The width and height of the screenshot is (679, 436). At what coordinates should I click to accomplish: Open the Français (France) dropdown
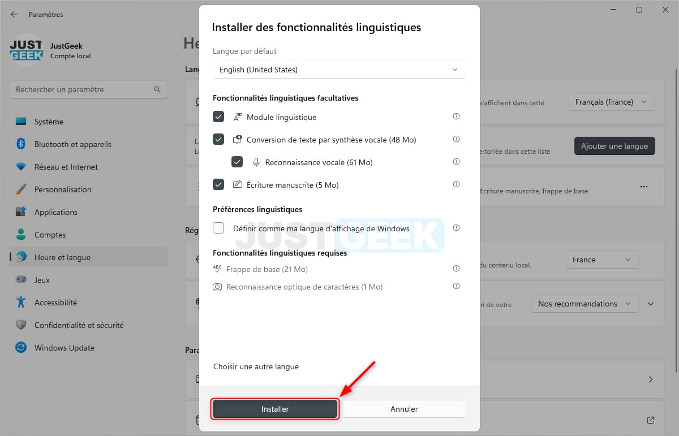(612, 102)
